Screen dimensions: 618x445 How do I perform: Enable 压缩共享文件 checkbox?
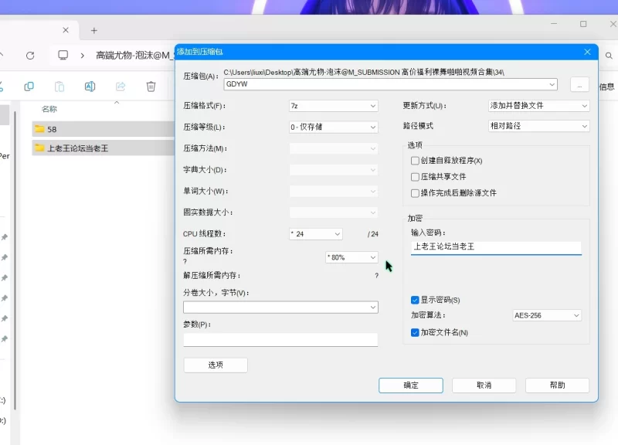[415, 177]
